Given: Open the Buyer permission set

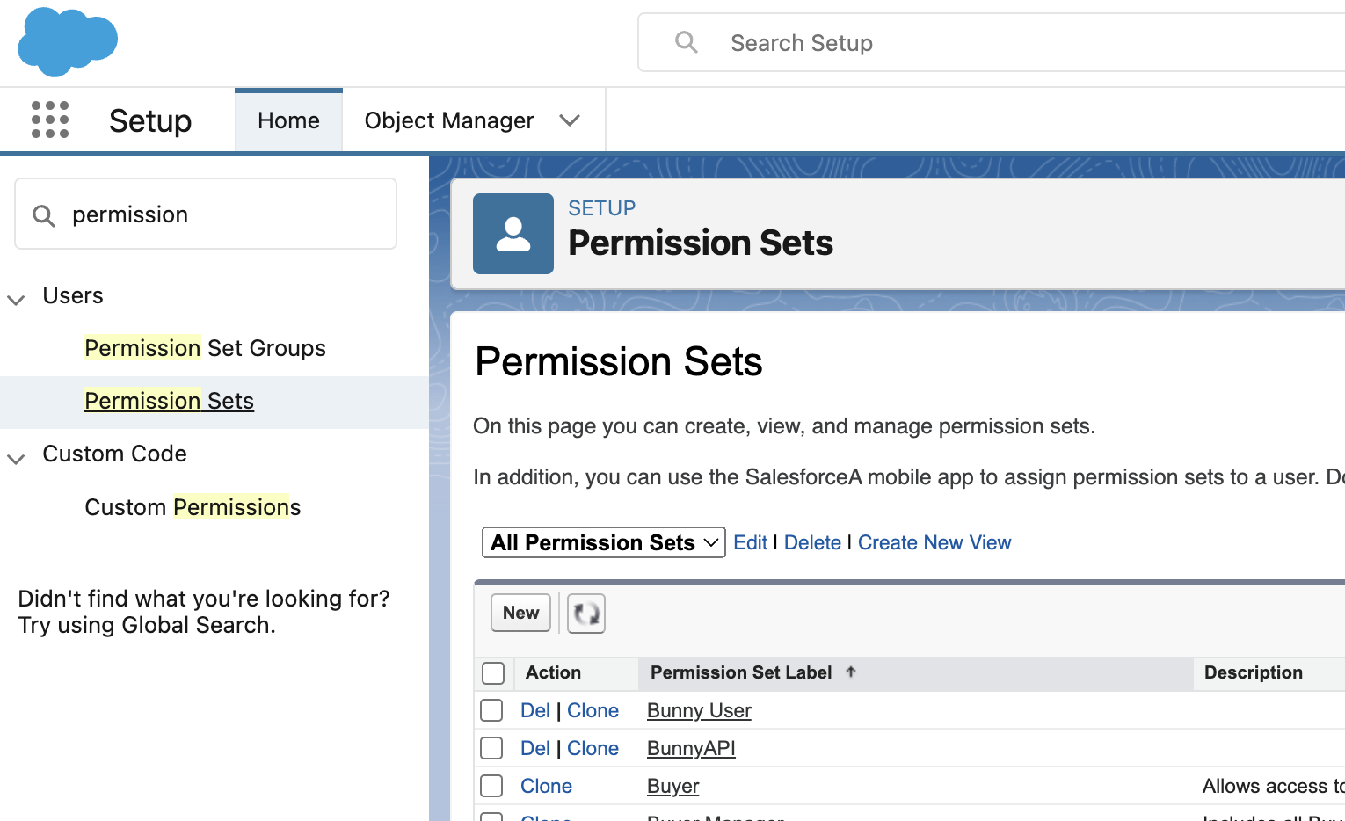Looking at the screenshot, I should [x=673, y=786].
